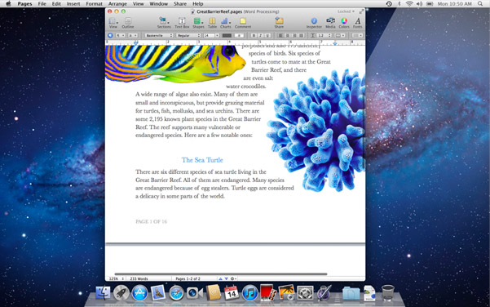Click the striped angelfish image
Screen dimensions: 490x307
click(175, 64)
